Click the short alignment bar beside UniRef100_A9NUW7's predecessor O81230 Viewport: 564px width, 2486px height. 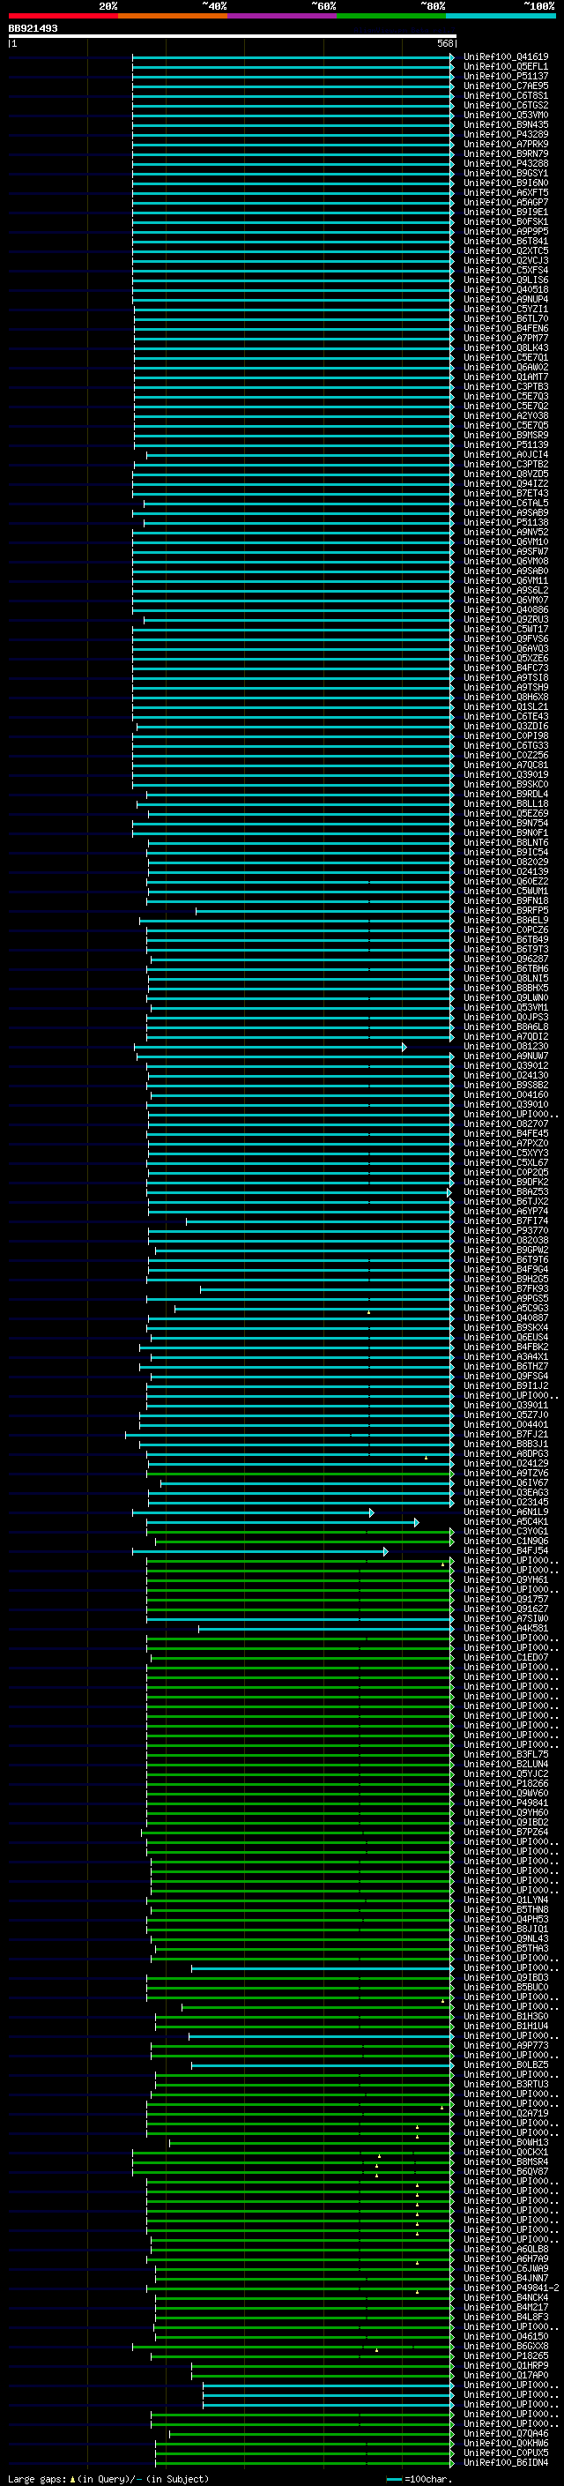(x=270, y=1047)
